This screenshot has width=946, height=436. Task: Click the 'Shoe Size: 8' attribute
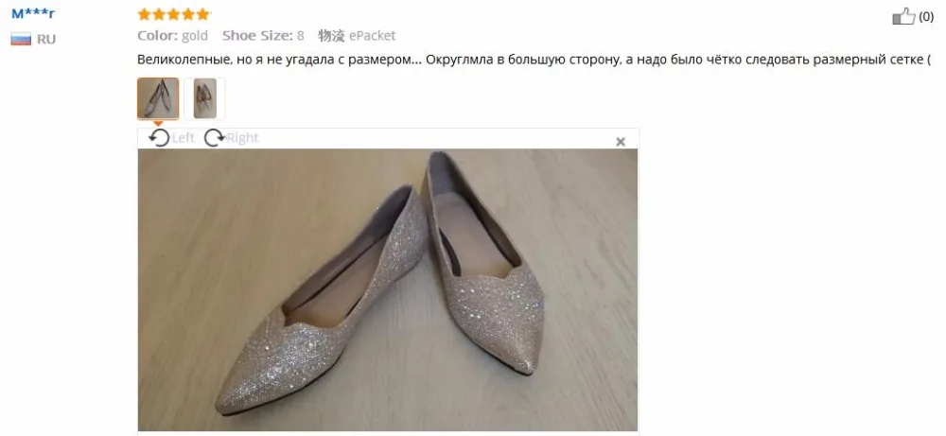coord(263,36)
